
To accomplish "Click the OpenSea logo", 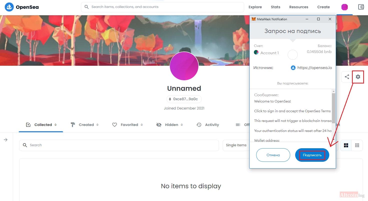I will click(22, 7).
